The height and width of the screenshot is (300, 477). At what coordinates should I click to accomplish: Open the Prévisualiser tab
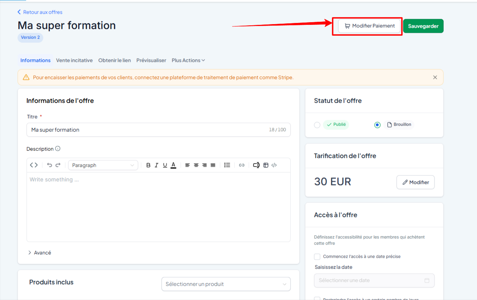click(x=151, y=60)
